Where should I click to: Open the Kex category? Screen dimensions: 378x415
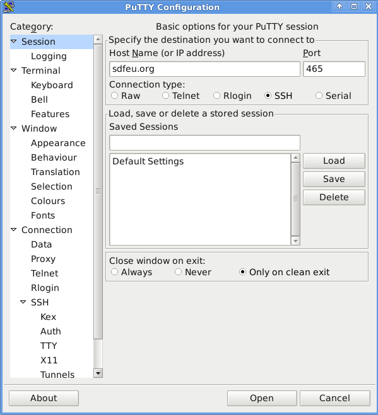[48, 317]
